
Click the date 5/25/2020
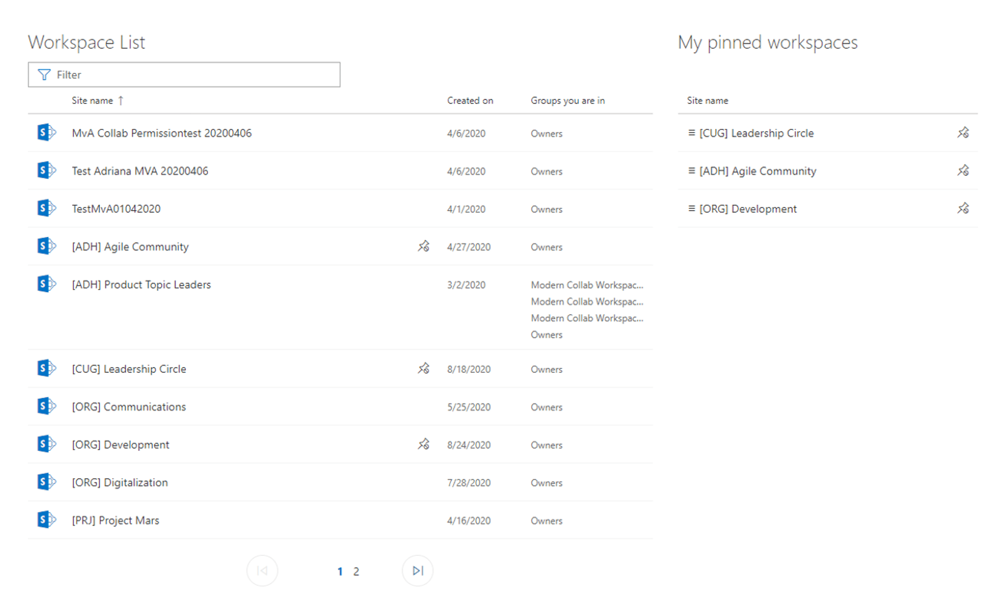(469, 407)
